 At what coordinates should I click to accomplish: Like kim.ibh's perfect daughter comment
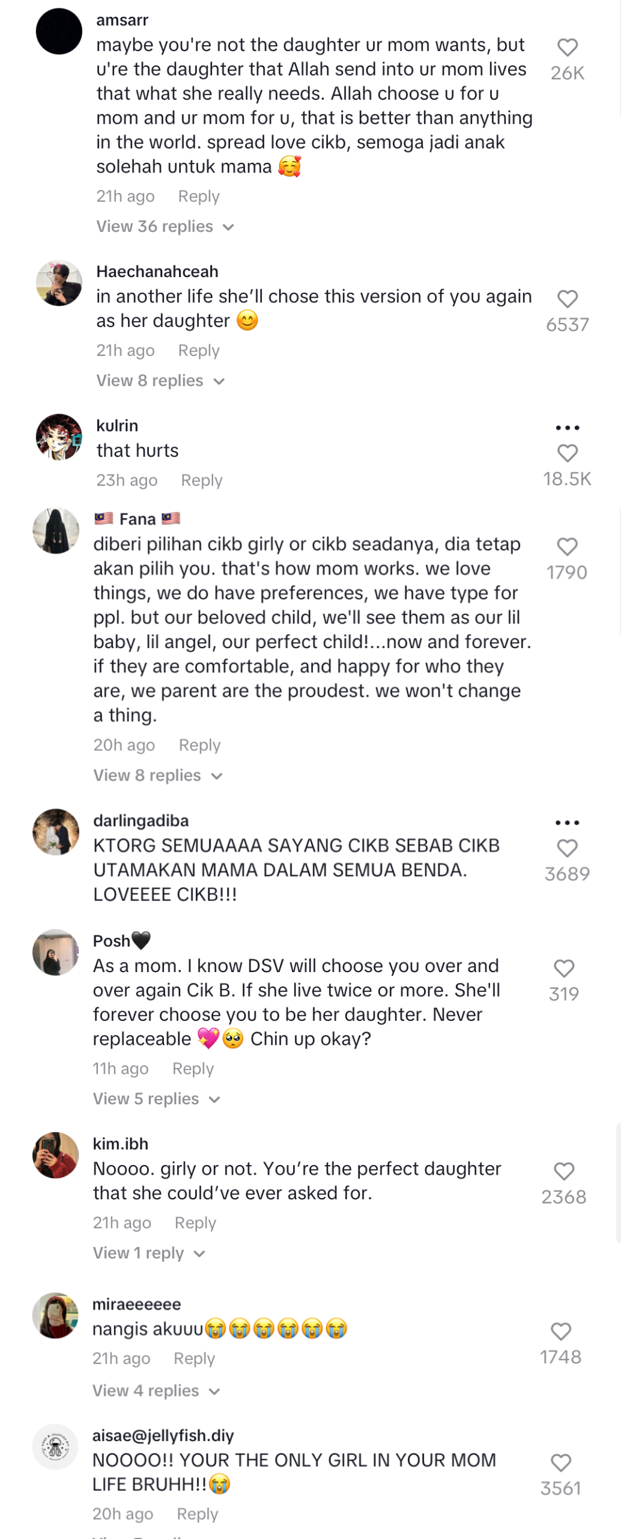click(563, 1171)
